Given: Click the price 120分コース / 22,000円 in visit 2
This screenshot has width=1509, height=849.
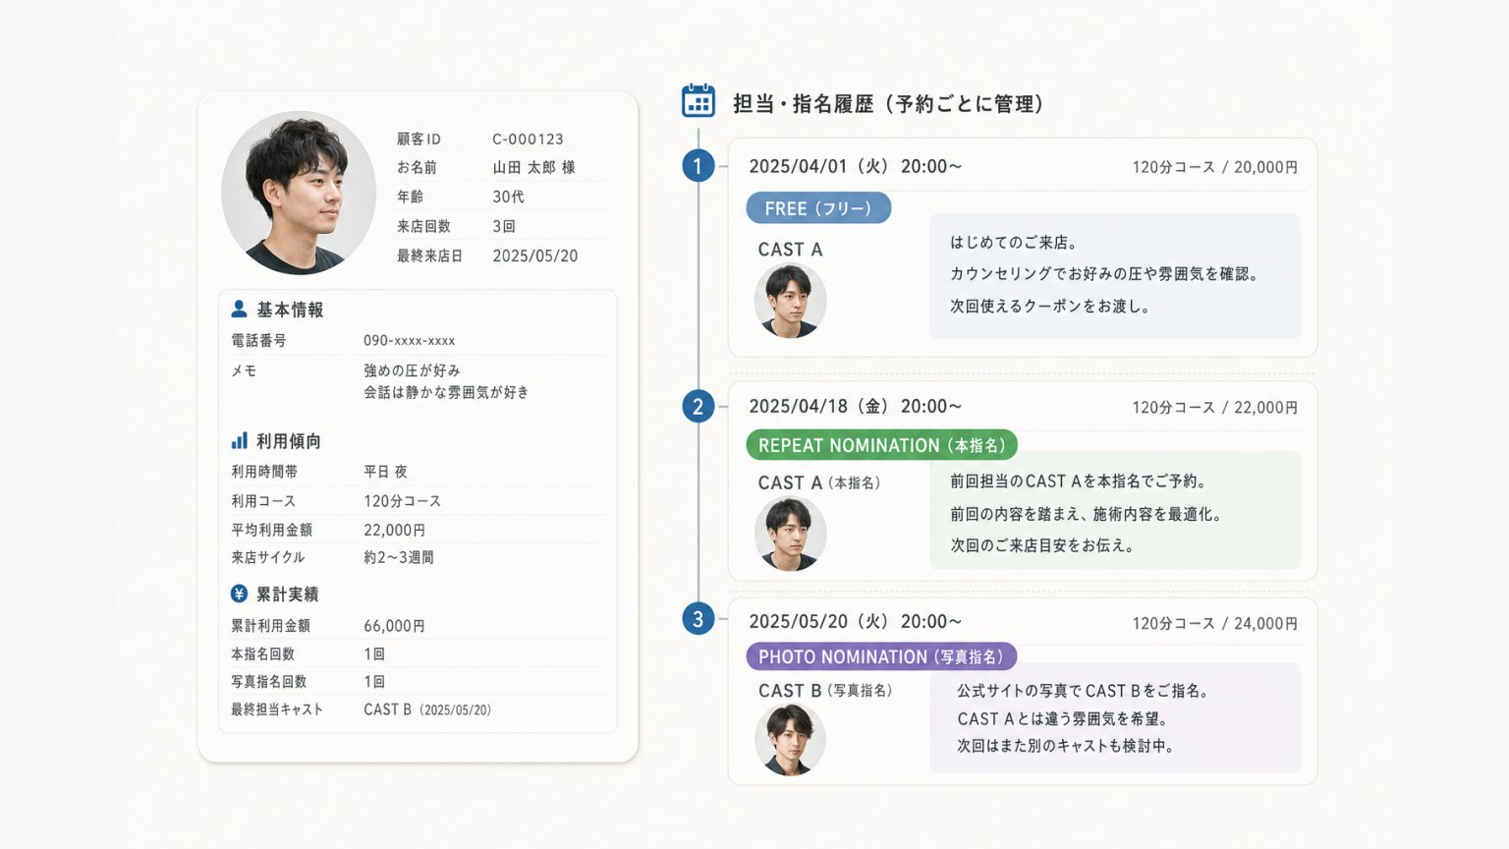Looking at the screenshot, I should 1215,407.
